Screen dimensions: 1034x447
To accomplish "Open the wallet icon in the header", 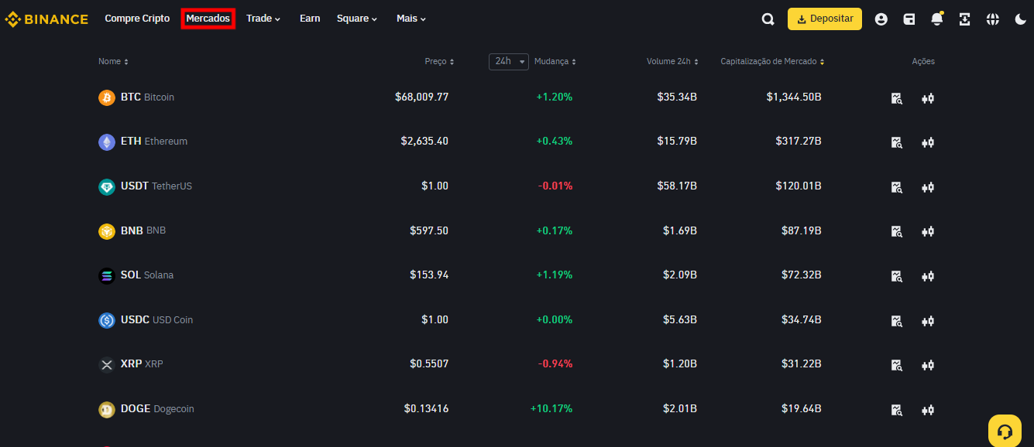I will [909, 19].
